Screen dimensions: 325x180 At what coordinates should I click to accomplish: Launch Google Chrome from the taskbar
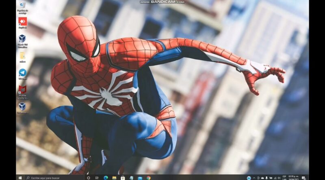point(148,178)
